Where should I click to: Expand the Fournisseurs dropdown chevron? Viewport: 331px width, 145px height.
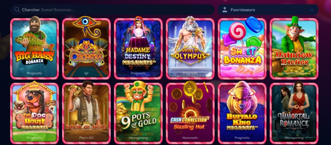(x=311, y=10)
